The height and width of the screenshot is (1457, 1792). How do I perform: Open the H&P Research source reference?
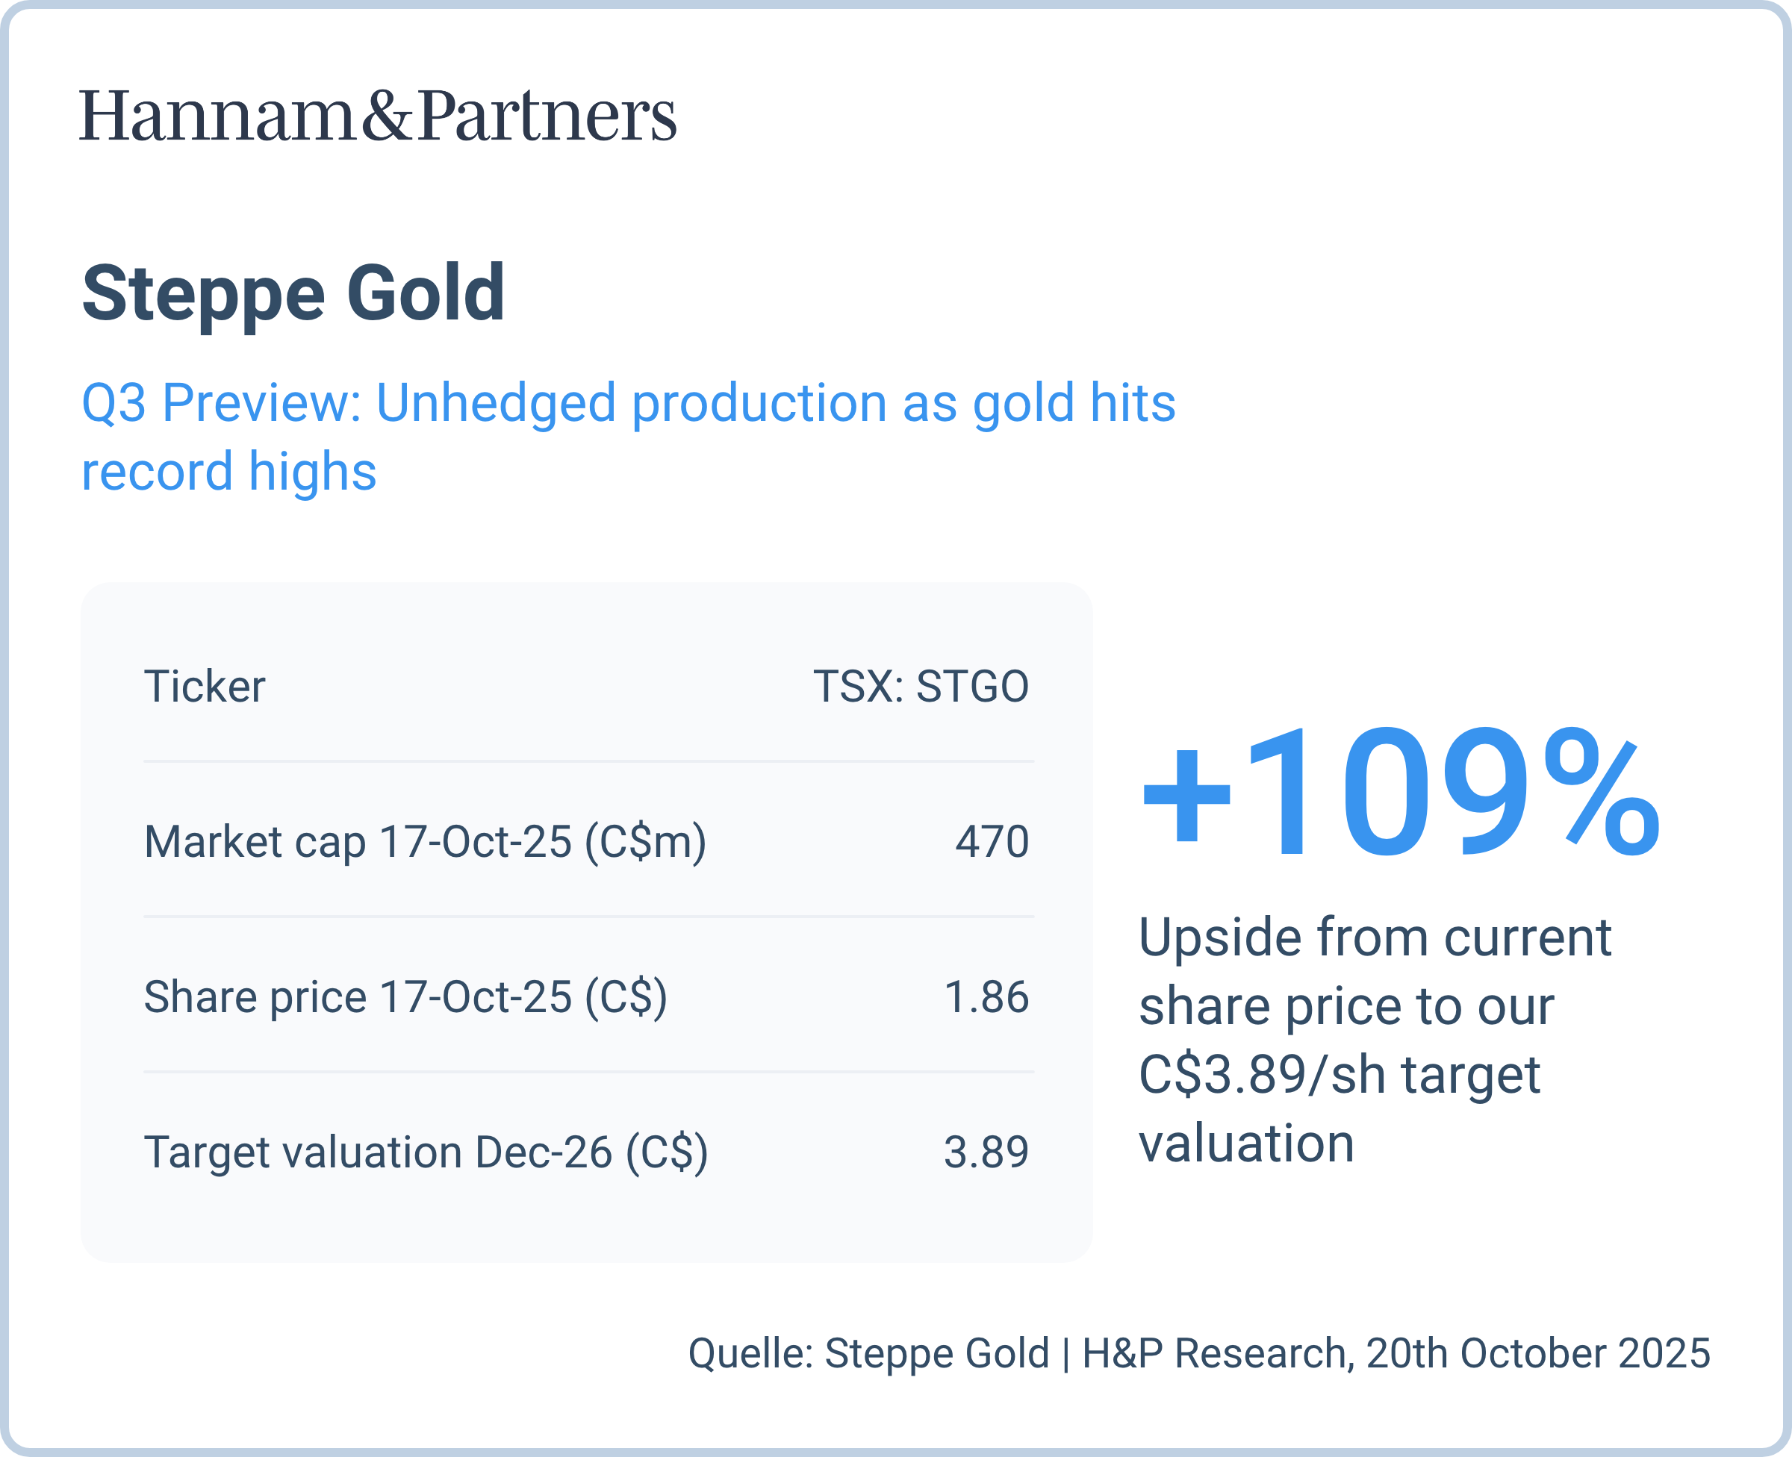point(1215,1354)
